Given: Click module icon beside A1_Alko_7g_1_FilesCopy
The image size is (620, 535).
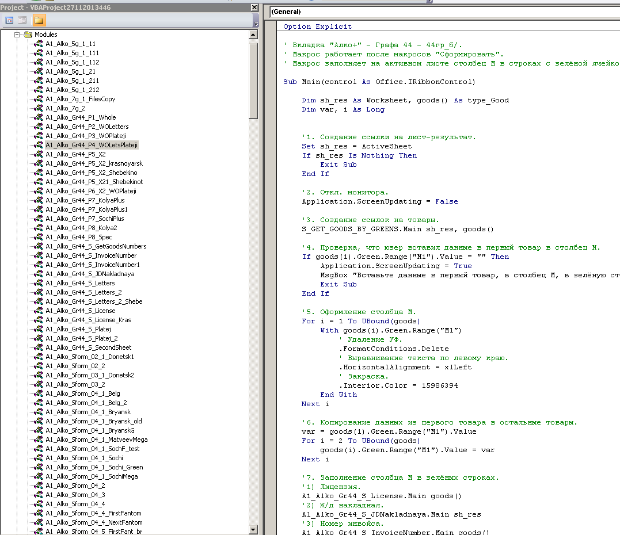Looking at the screenshot, I should click(x=39, y=99).
